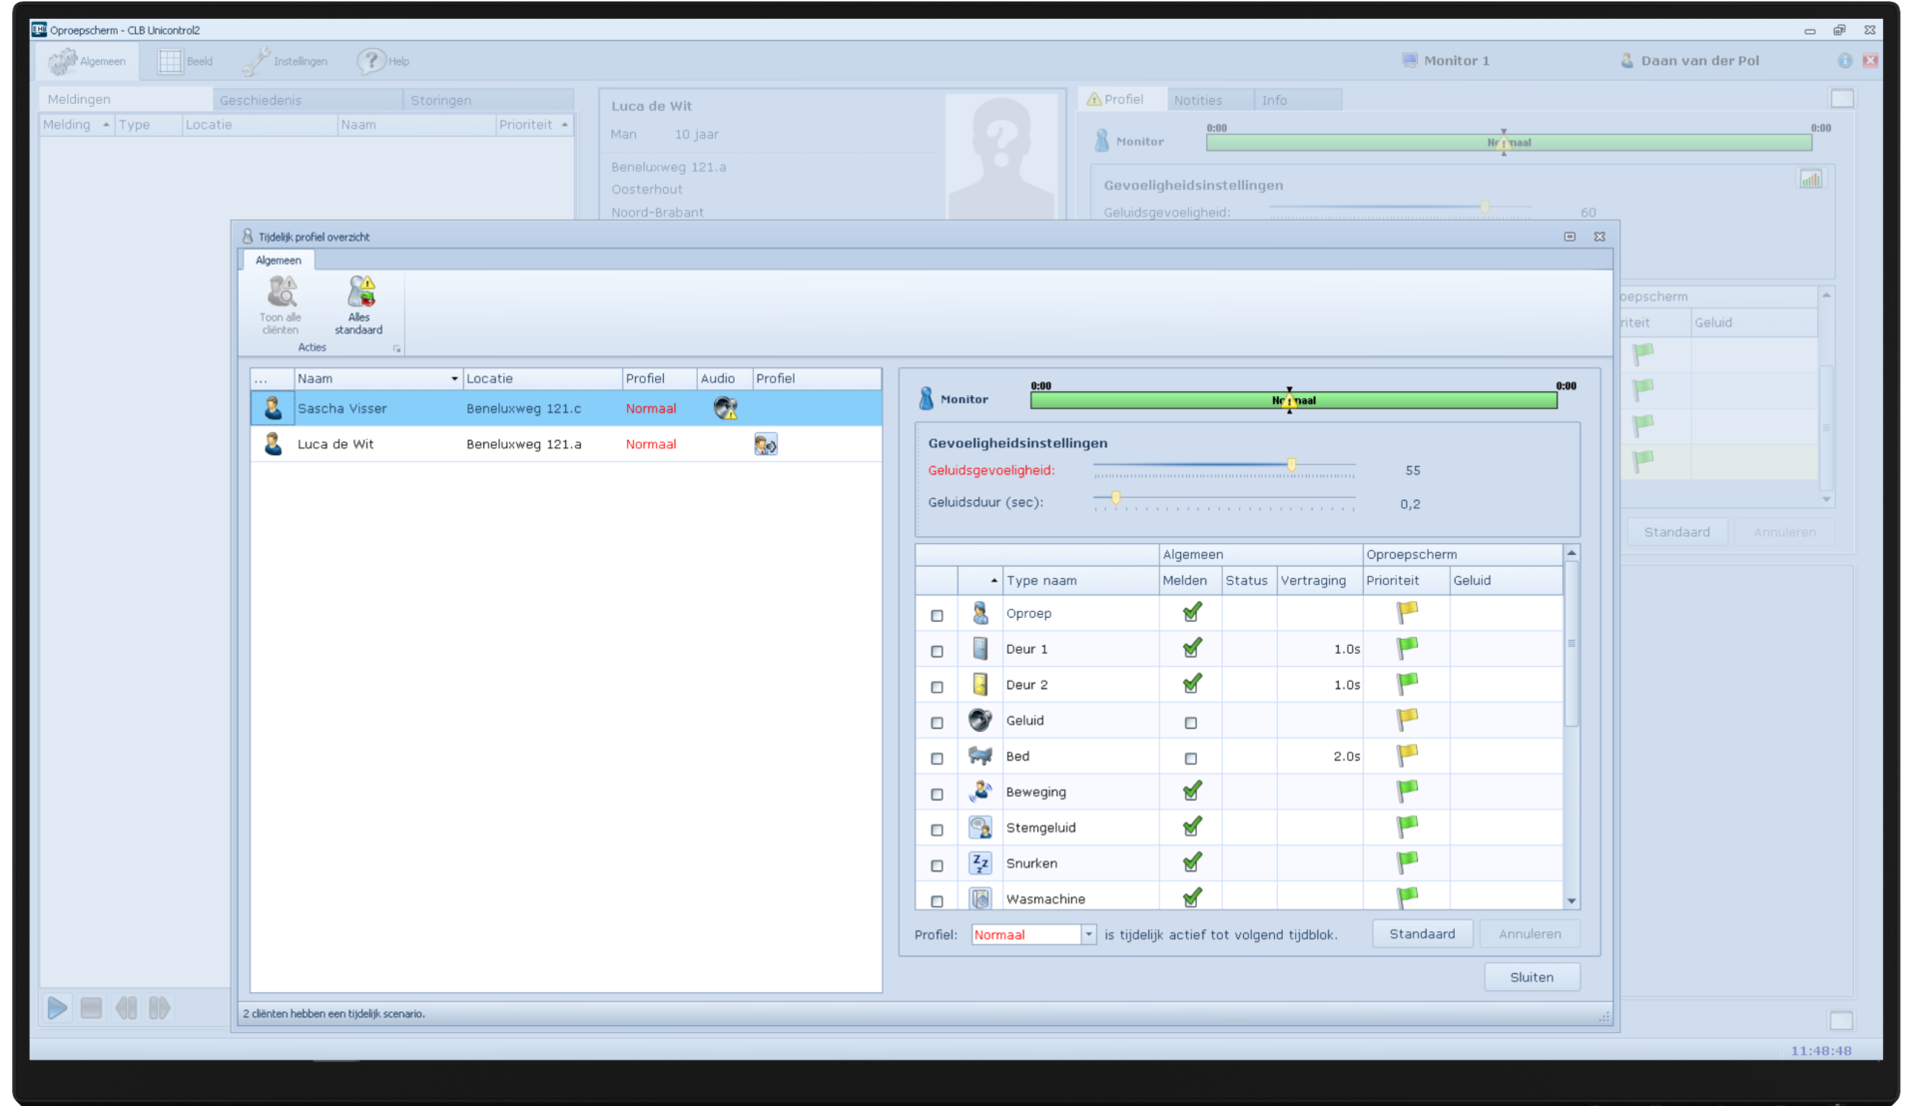Viewport: 1917px width, 1106px height.
Task: Click the Beweging type icon
Action: click(979, 792)
